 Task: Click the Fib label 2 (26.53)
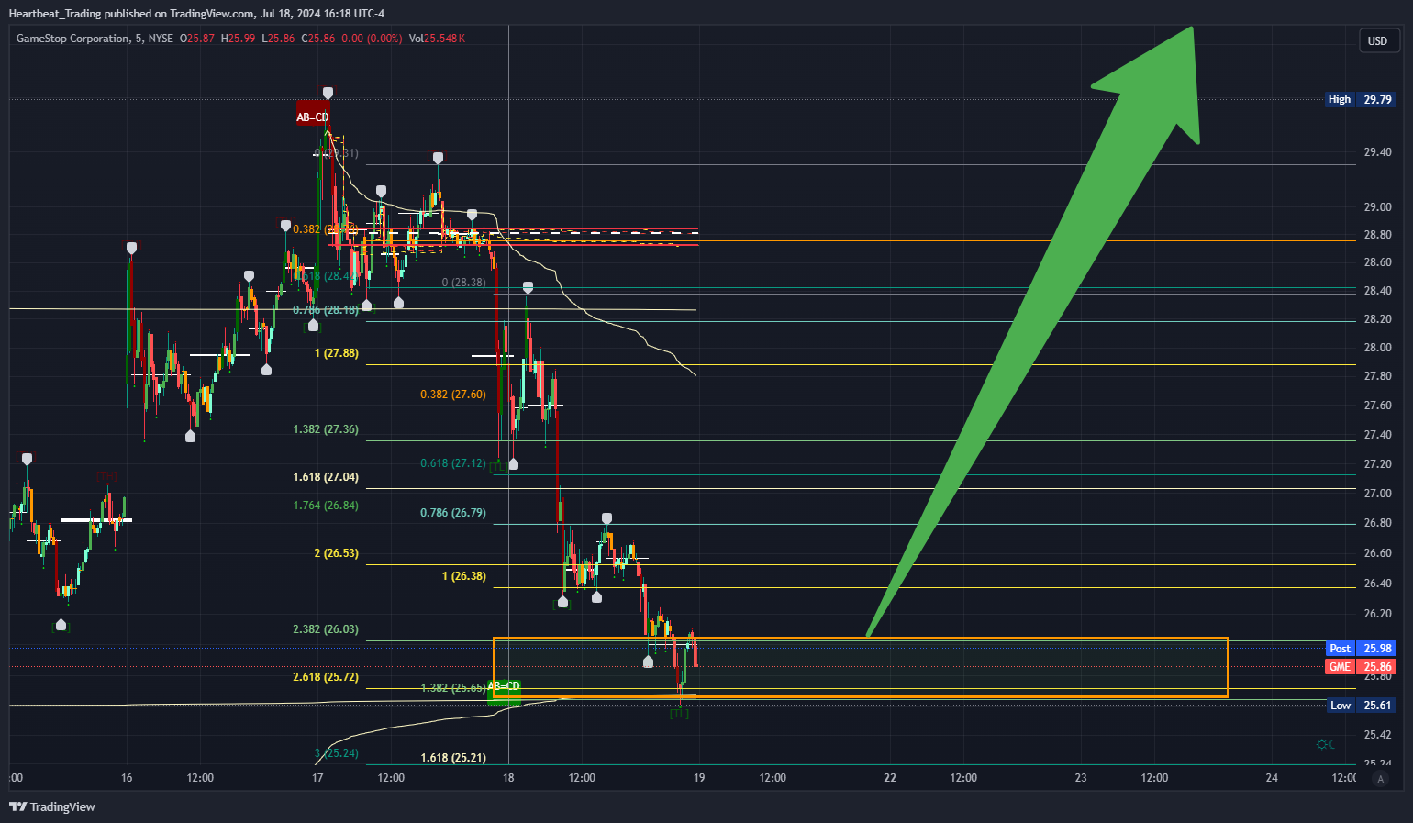pos(337,553)
